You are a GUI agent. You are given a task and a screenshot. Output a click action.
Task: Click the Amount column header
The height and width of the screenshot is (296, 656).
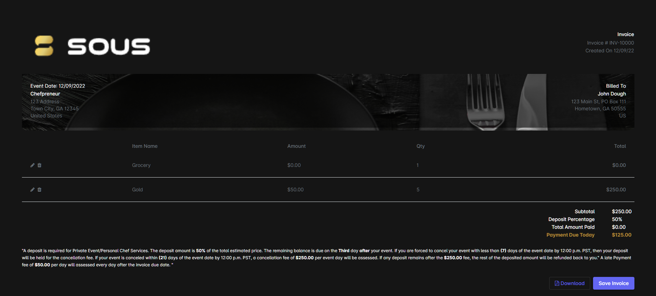[x=296, y=146]
